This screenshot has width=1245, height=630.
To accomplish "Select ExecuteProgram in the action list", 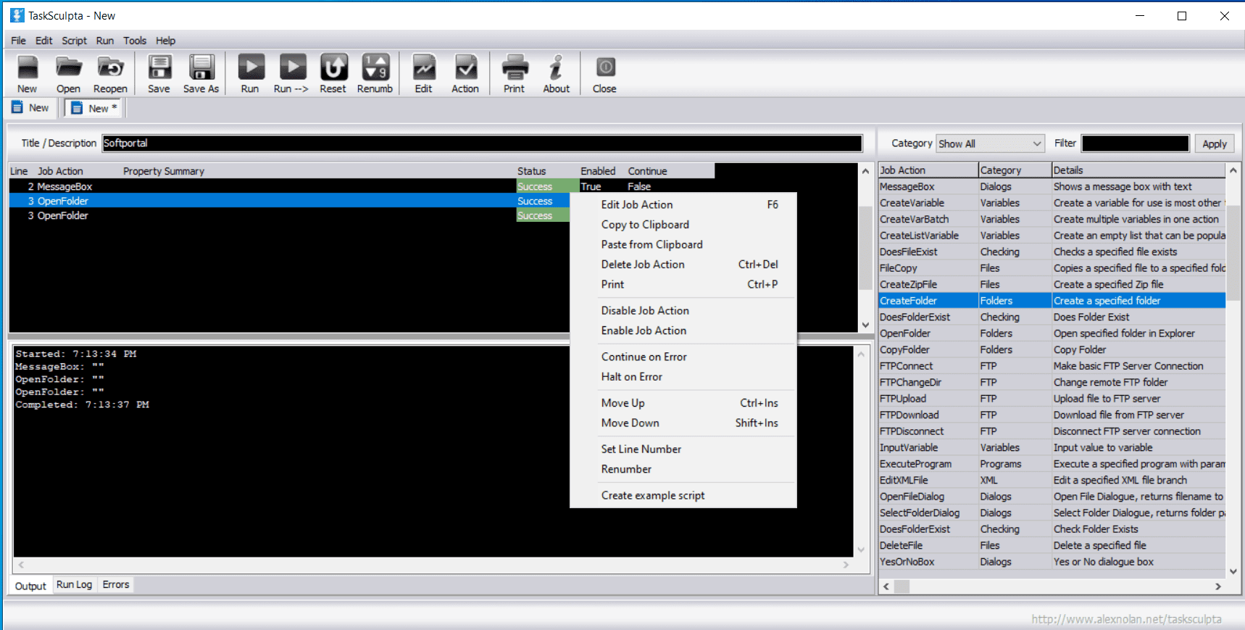I will pyautogui.click(x=1052, y=464).
